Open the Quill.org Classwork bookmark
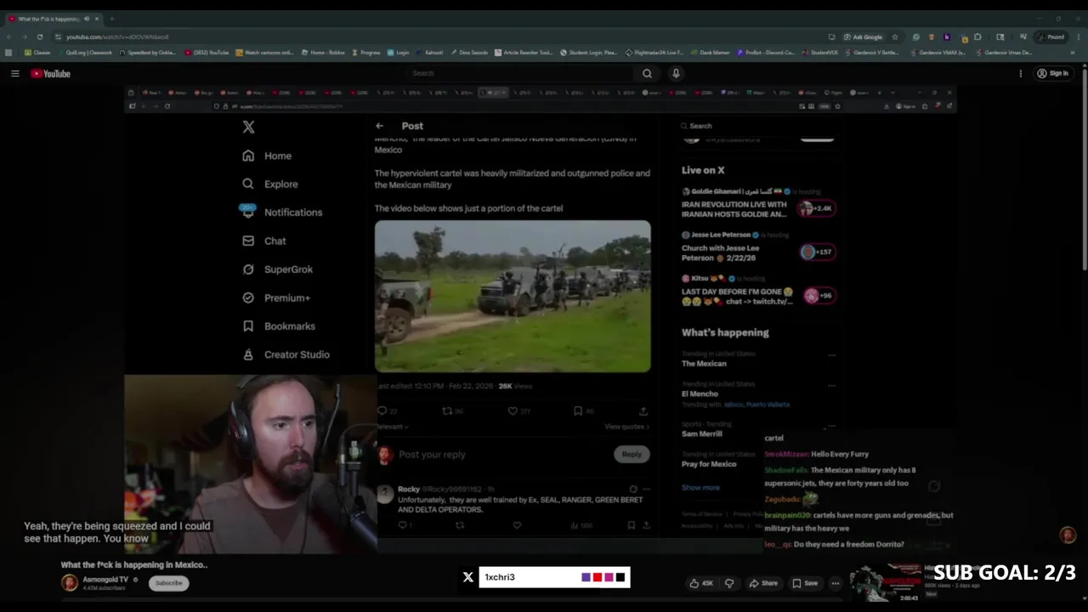1088x612 pixels. pos(84,53)
